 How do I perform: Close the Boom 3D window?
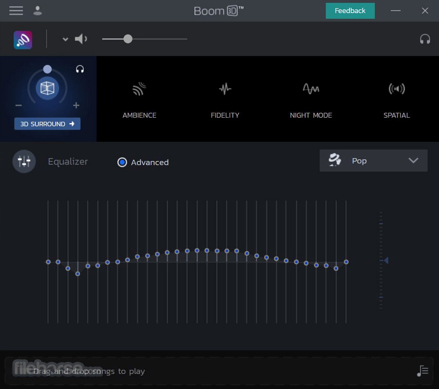pyautogui.click(x=425, y=11)
